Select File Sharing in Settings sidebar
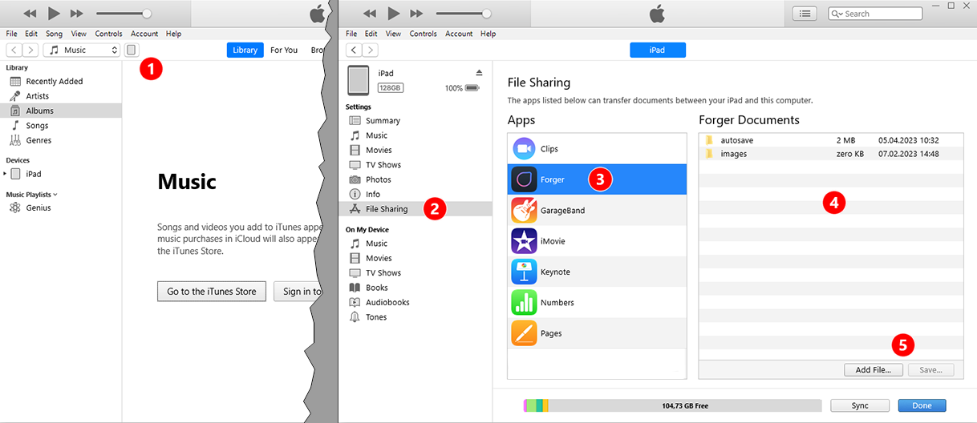Viewport: 977px width, 423px height. 416,209
